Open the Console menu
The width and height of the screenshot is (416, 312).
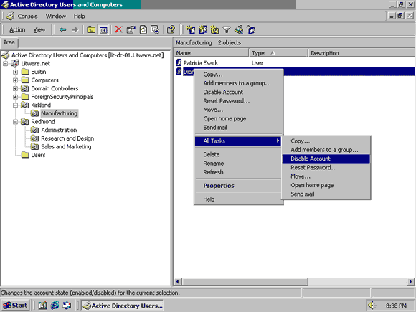(27, 16)
